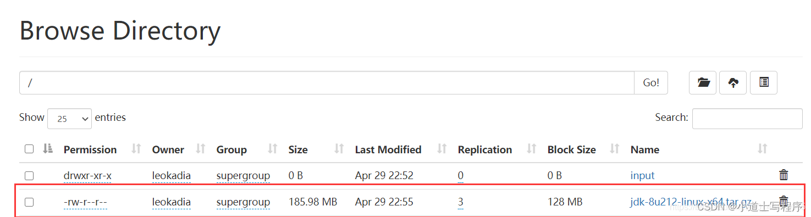Toggle the select-all checkbox in header
811x217 pixels.
click(x=29, y=149)
